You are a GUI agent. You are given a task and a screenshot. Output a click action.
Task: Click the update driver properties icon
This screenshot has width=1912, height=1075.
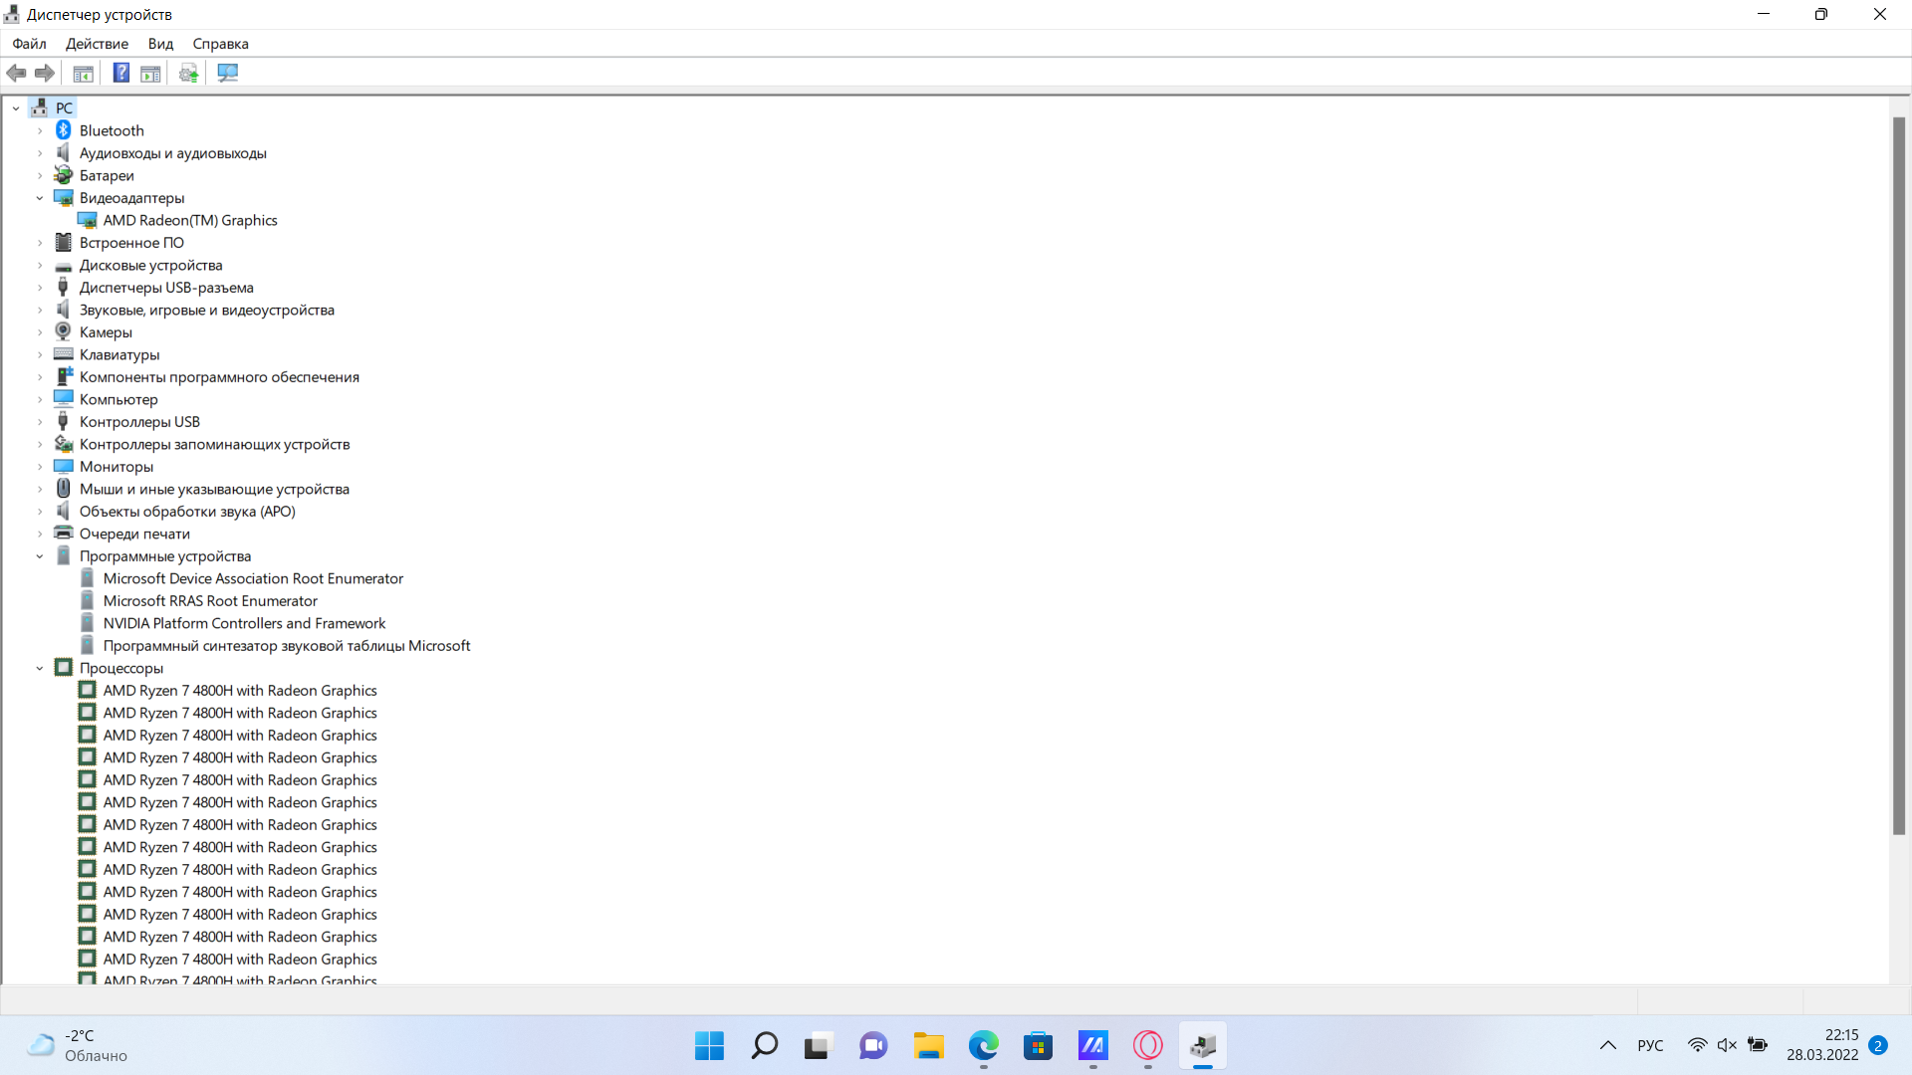click(188, 73)
